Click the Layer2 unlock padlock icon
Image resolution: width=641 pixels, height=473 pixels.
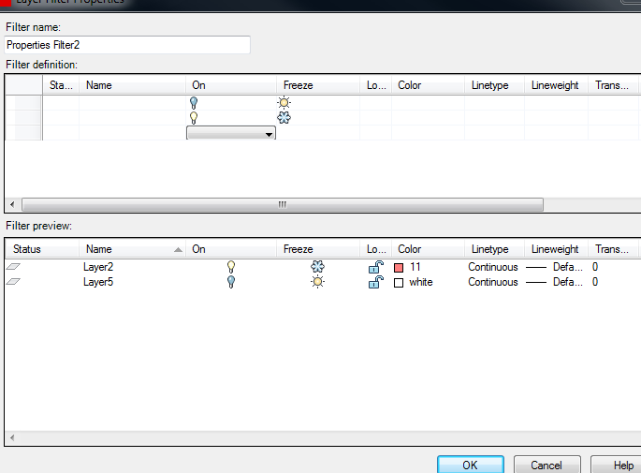[x=374, y=267]
